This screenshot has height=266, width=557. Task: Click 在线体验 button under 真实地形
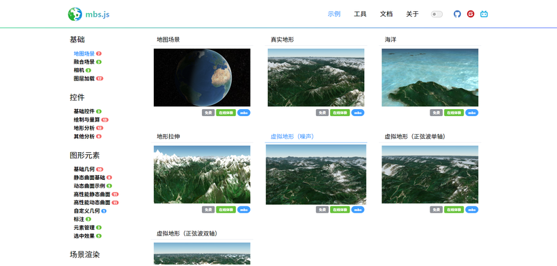point(340,113)
